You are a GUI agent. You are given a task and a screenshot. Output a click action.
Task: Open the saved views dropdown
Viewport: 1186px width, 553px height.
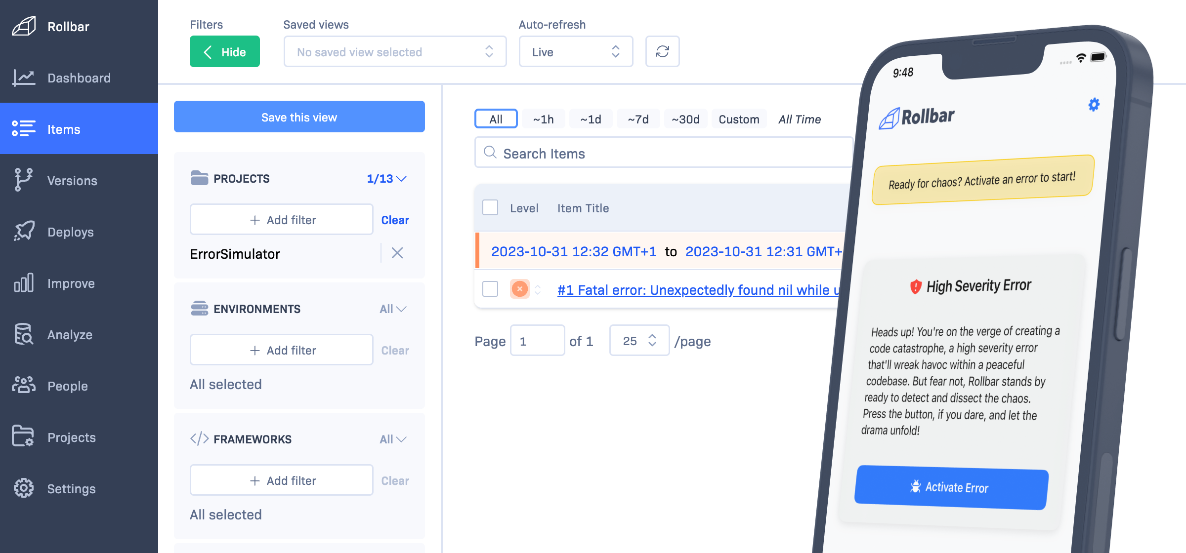coord(394,51)
